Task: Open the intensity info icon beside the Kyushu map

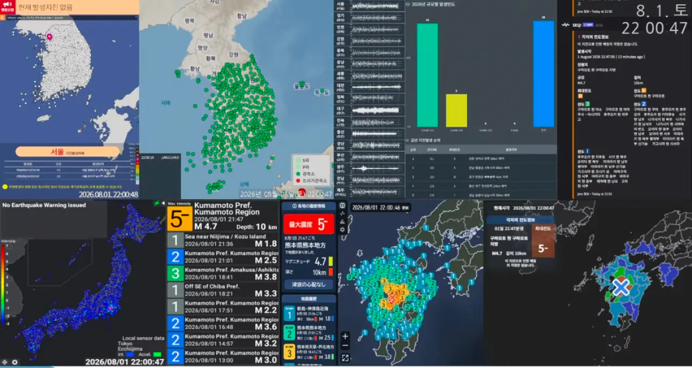Action: pos(342,206)
